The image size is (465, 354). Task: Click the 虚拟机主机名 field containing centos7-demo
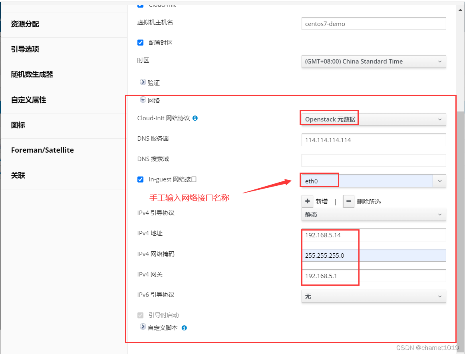point(374,24)
